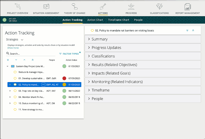205x139 pixels.
Task: Open Classifications tree icon
Action: [159, 6]
